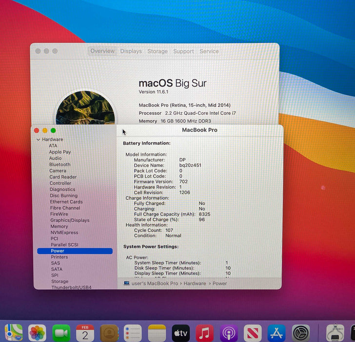
Task: Click the Condition value Normal
Action: pos(173,235)
